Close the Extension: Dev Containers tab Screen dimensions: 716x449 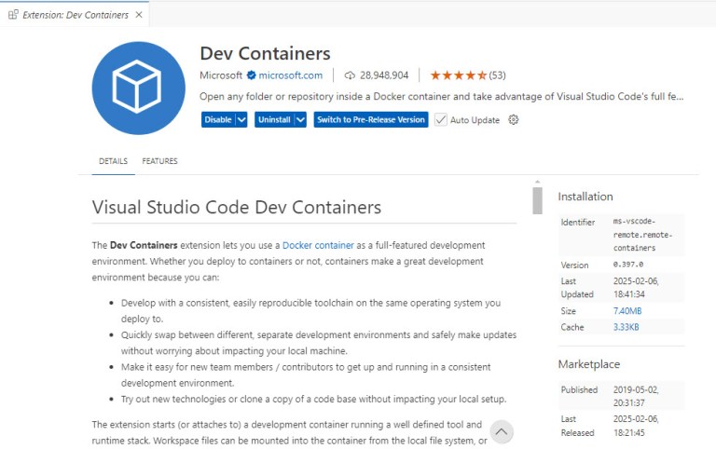(x=139, y=15)
